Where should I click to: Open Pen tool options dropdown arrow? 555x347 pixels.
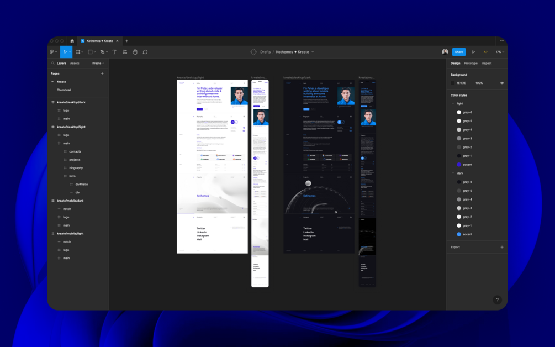point(107,52)
